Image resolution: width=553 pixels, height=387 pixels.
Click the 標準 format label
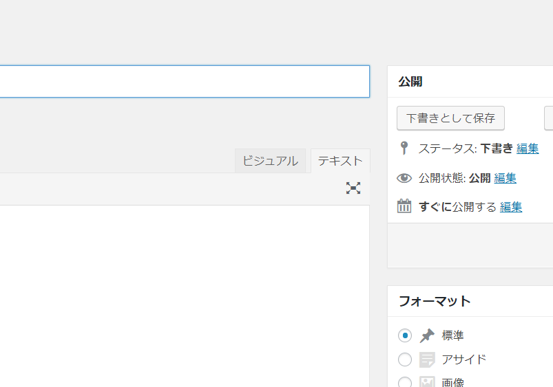click(453, 335)
